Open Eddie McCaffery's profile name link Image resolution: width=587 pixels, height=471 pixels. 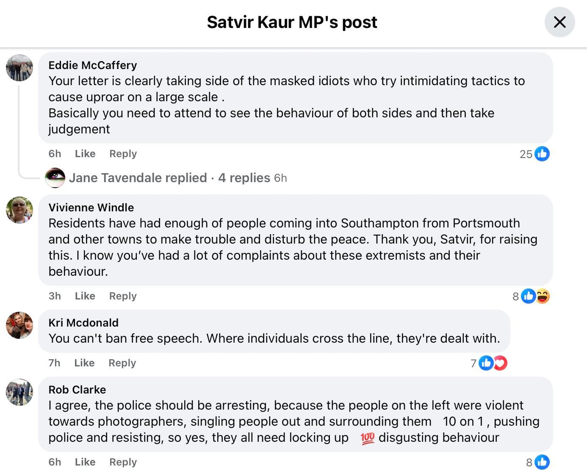[x=93, y=65]
